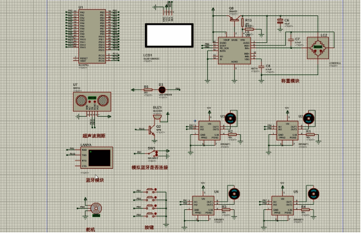Click the 12V power terminal above U3 driver
Screen dimensions: 361x233
[210, 112]
